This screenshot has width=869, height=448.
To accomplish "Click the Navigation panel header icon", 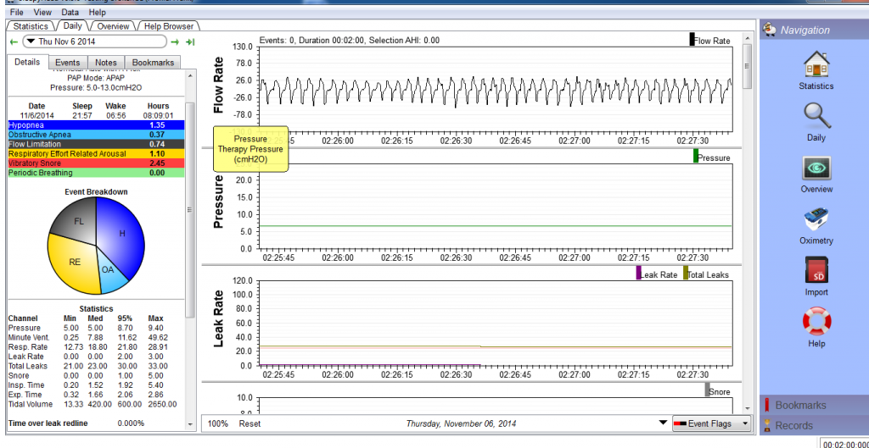I will pos(769,30).
